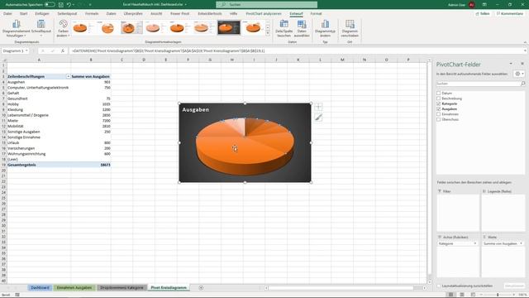529x298 pixels.
Task: Close the PivotChart-Felder pane
Action: point(522,64)
